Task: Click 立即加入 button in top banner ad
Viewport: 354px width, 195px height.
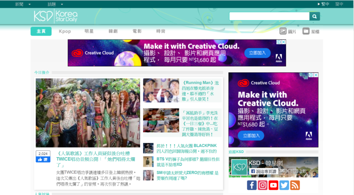Action: (x=257, y=53)
